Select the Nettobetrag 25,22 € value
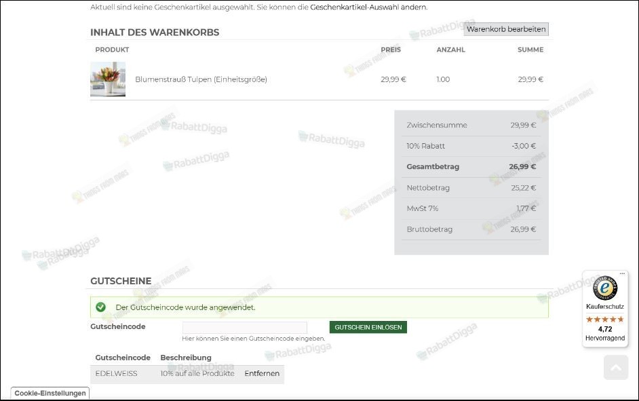 click(x=524, y=188)
